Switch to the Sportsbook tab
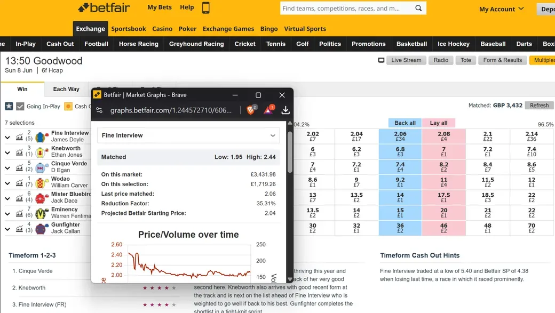Screen dimensions: 555x313 coord(129,29)
